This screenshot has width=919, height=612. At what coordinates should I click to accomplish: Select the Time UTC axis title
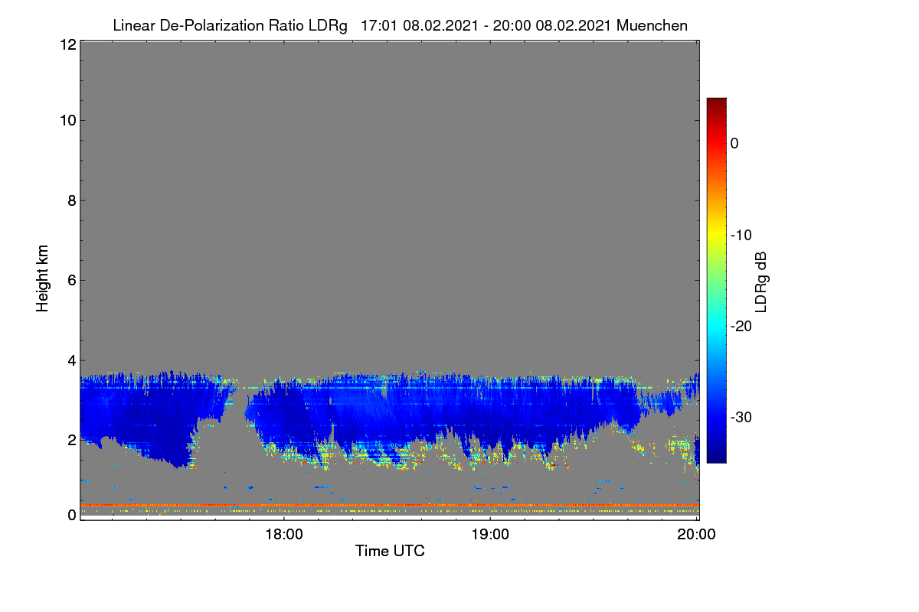(390, 551)
